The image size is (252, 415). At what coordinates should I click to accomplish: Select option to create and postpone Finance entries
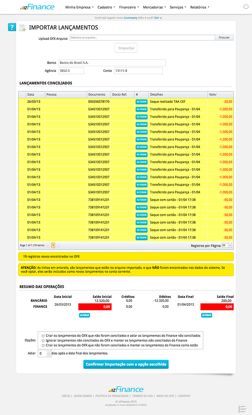coord(44,335)
